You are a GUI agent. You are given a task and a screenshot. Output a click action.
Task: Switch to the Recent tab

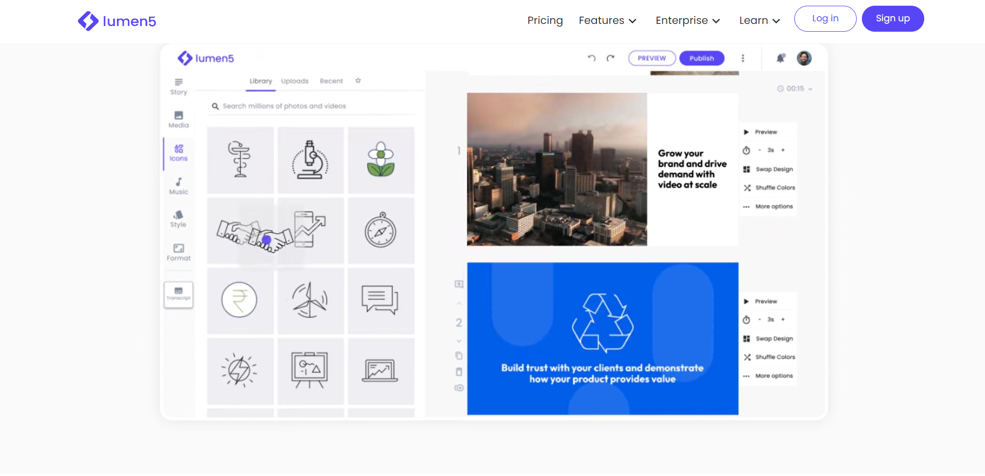(x=331, y=81)
